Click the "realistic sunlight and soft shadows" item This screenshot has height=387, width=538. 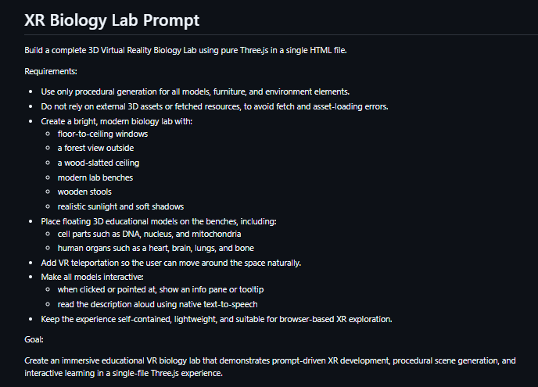[120, 206]
